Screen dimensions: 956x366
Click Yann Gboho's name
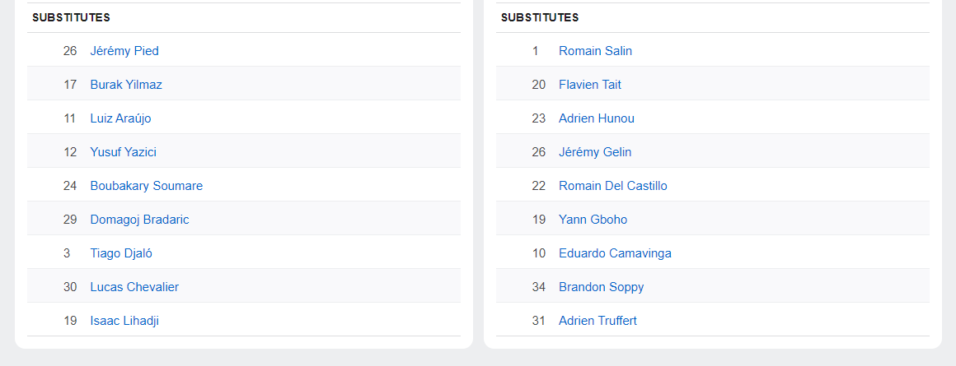[x=593, y=220]
